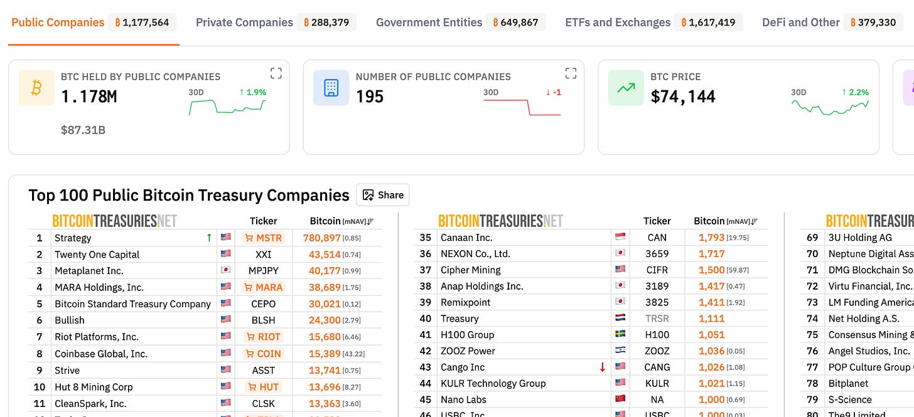Switch to Private Companies tab

(276, 23)
